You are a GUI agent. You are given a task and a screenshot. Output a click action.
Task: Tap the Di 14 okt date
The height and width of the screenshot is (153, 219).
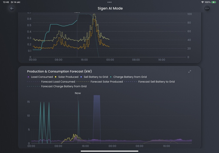point(16,2)
